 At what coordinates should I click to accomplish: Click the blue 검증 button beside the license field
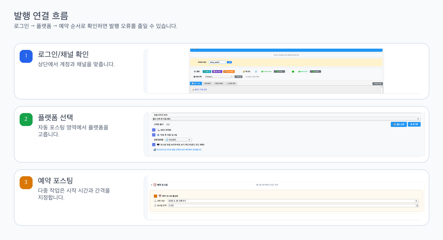pos(229,62)
